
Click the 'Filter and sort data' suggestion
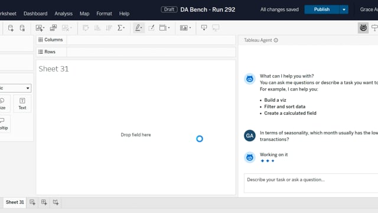[285, 106]
